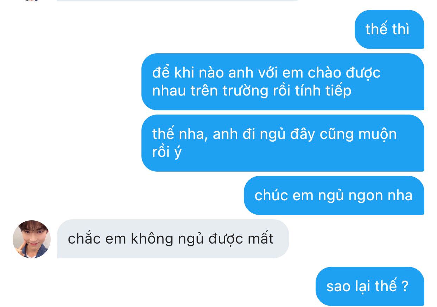Click the message starting "để khi nào anh"
Image resolution: width=437 pixels, height=307 pixels.
tap(283, 82)
